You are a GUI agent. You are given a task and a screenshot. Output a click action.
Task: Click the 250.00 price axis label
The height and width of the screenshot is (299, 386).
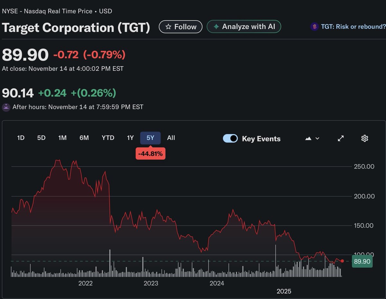click(x=364, y=167)
